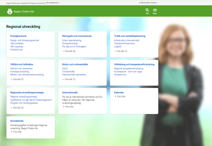Go to Nätverk och samverkan
Viewport: 212px width, 146px height.
(x=21, y=69)
